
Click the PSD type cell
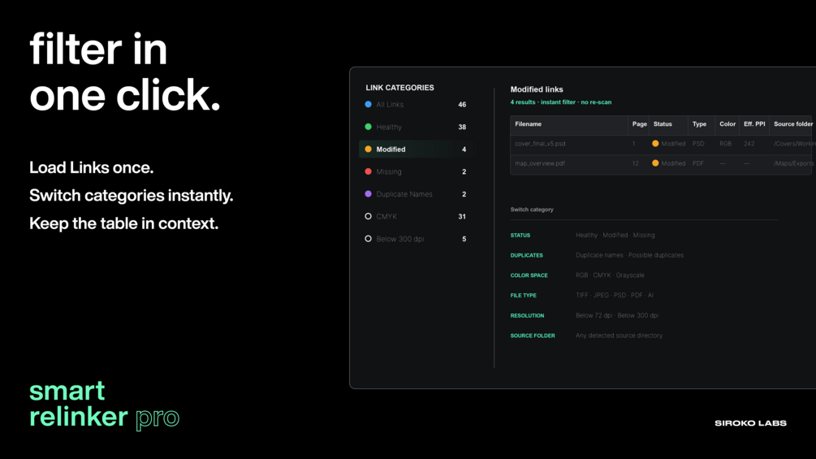tap(698, 144)
